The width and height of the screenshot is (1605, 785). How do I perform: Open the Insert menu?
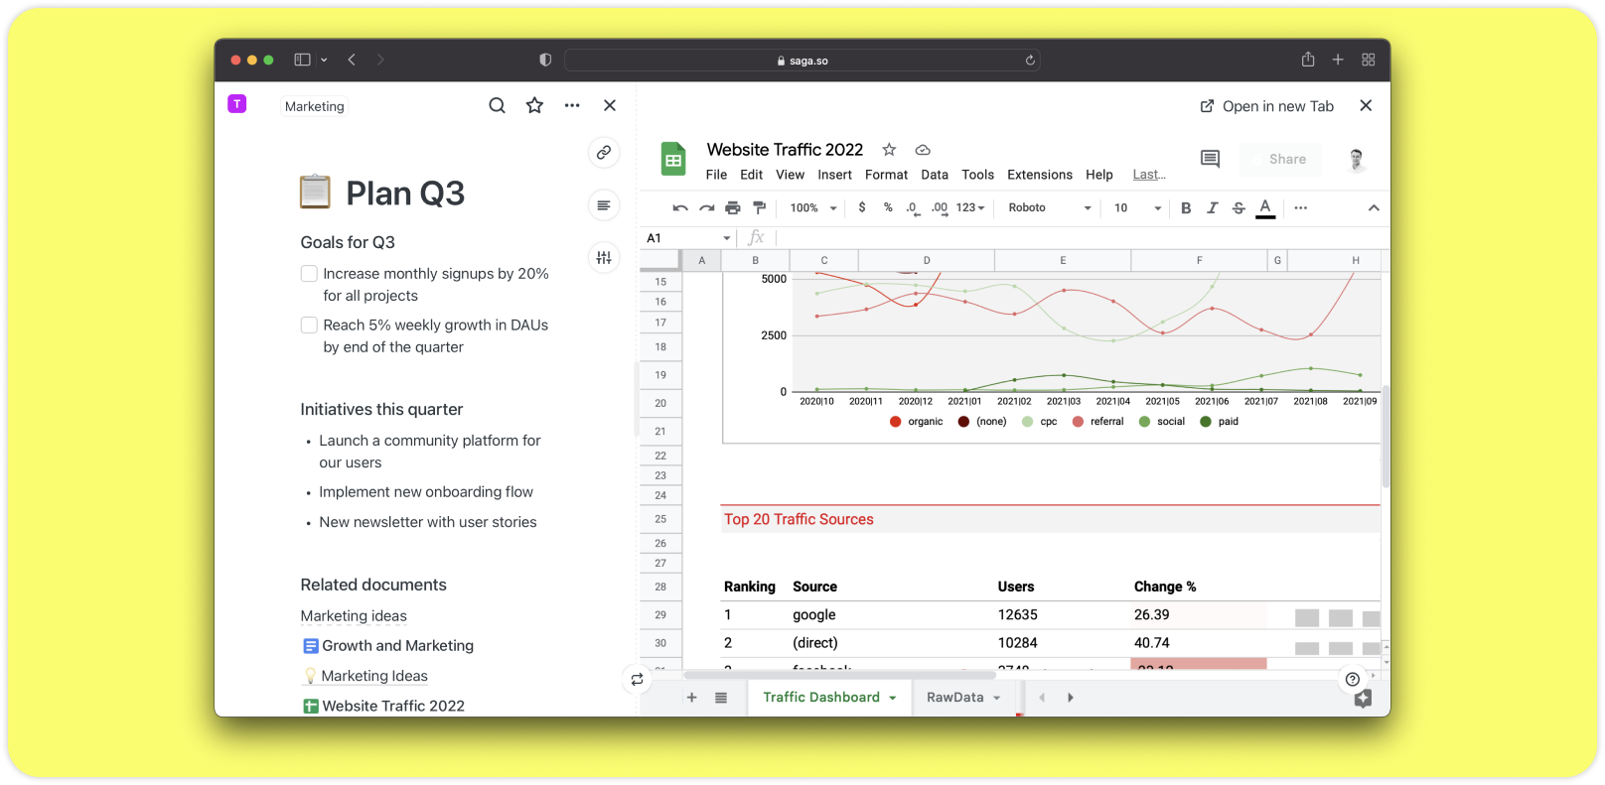click(834, 175)
